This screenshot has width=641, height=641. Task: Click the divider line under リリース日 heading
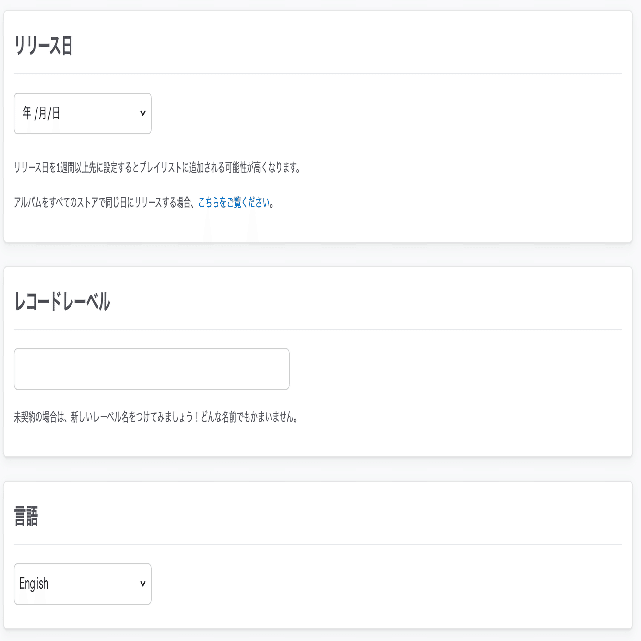point(318,74)
